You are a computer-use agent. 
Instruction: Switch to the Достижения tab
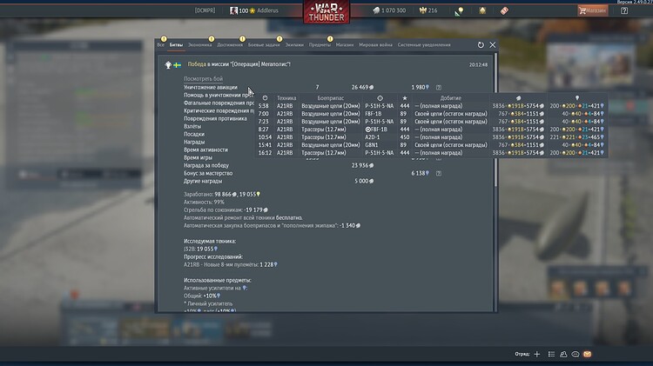230,44
